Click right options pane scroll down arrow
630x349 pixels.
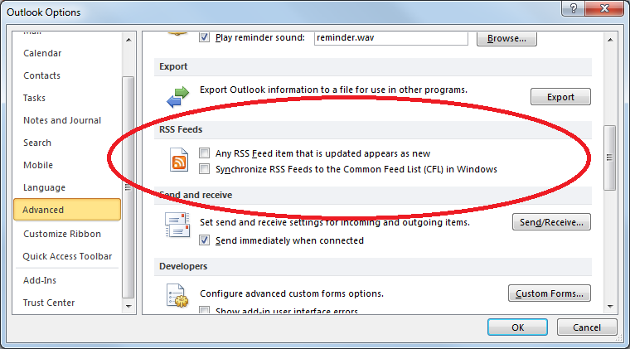coord(610,307)
